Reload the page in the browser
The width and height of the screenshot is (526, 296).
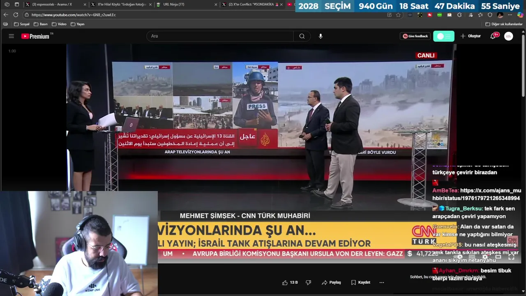[16, 15]
